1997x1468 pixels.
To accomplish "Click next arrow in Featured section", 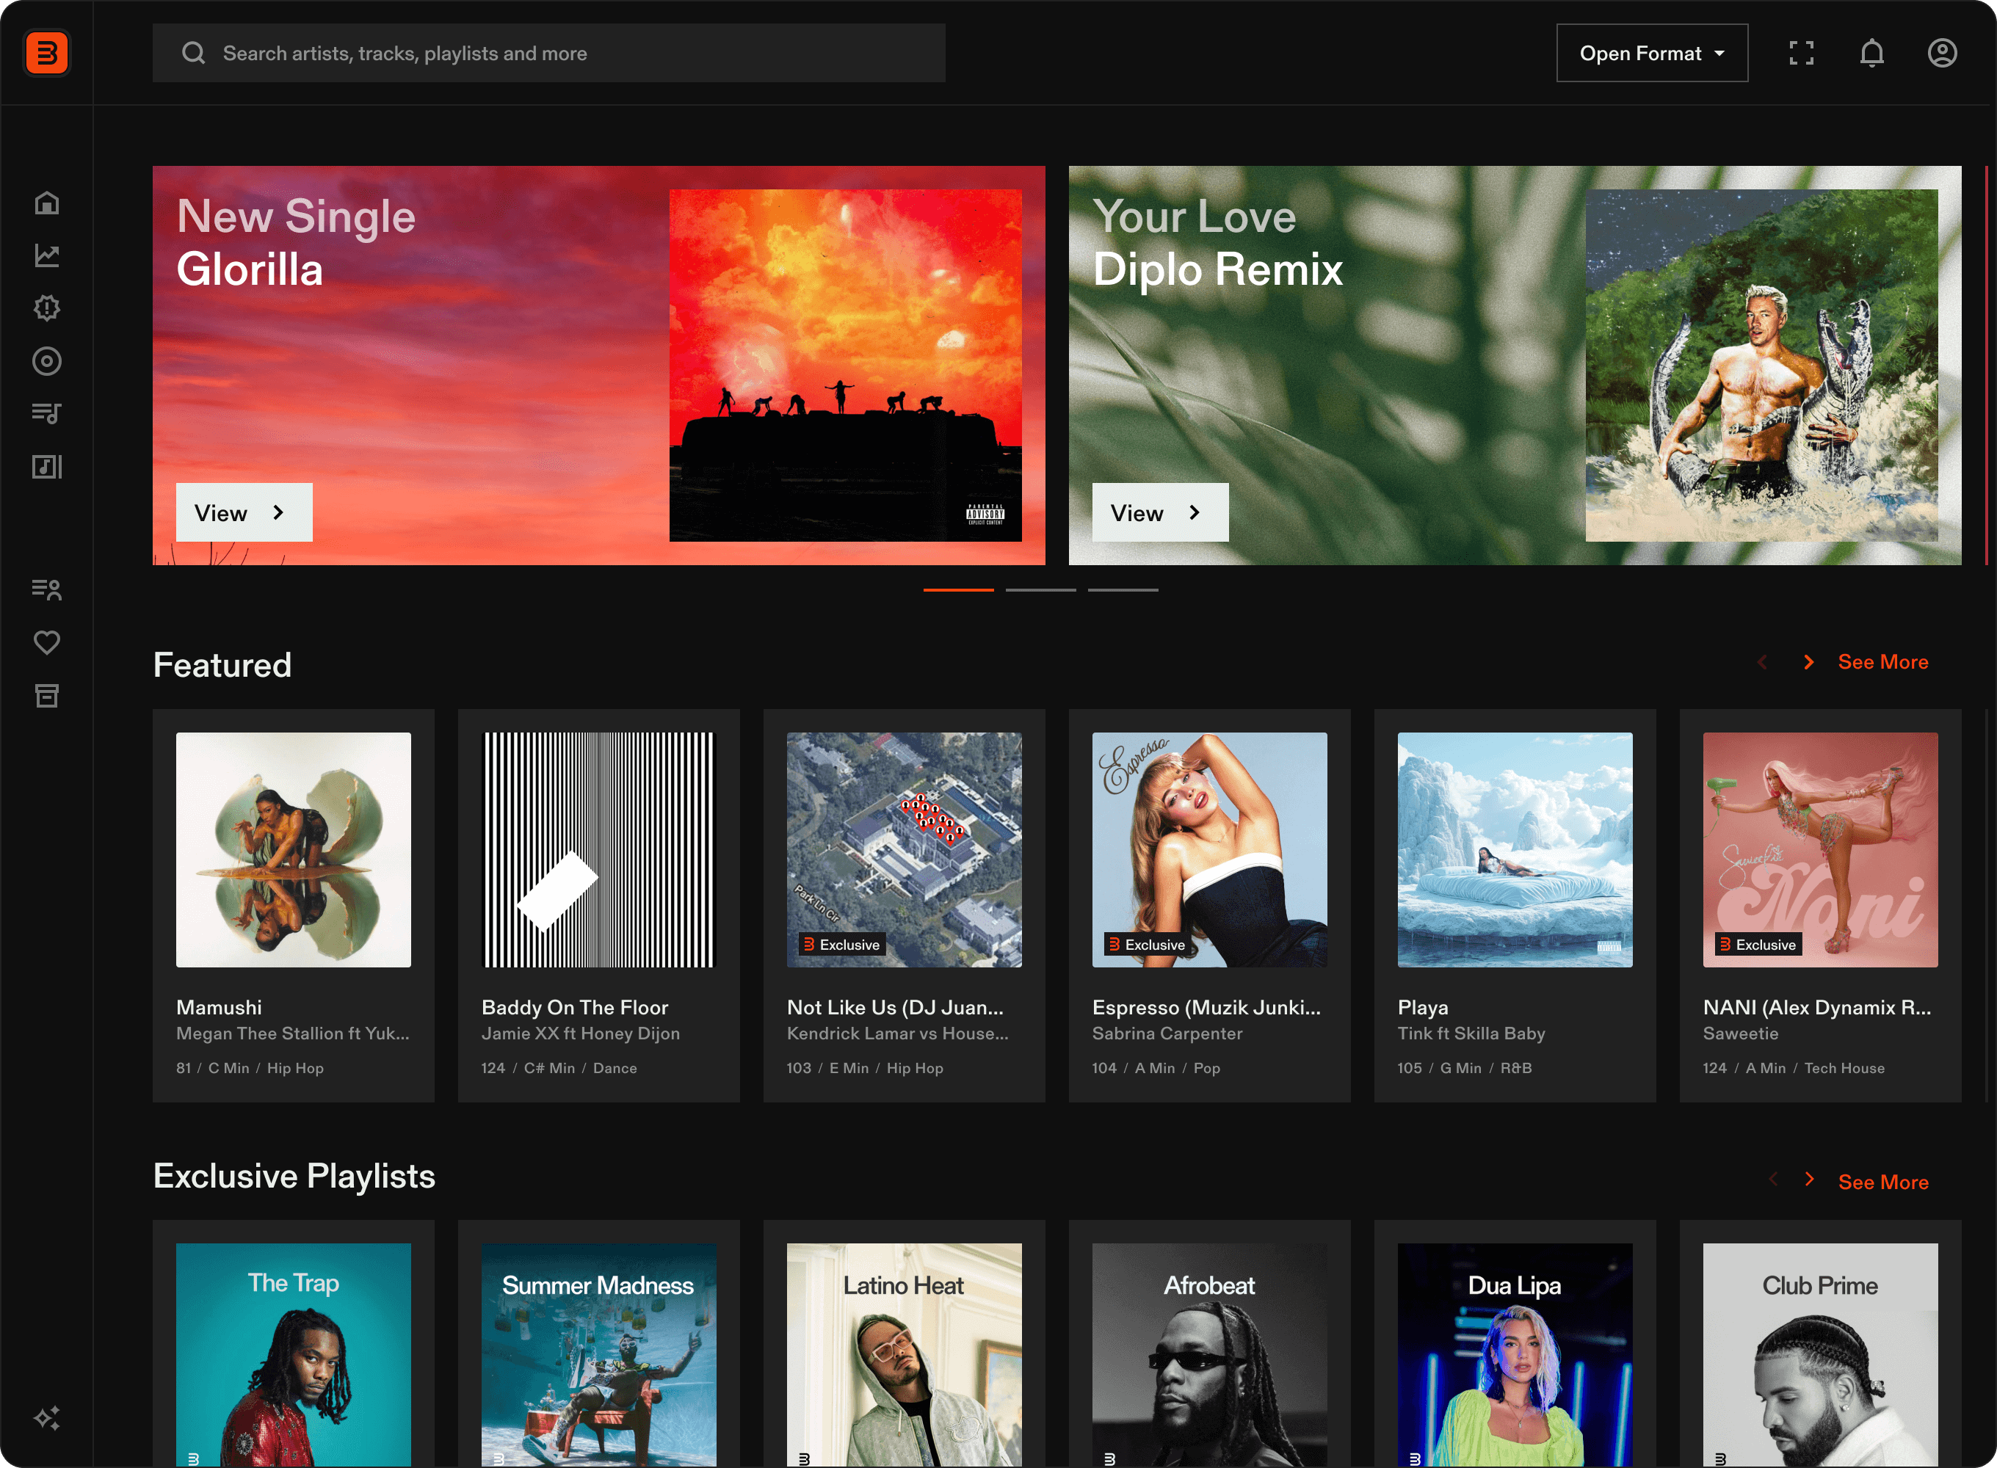I will [x=1808, y=662].
